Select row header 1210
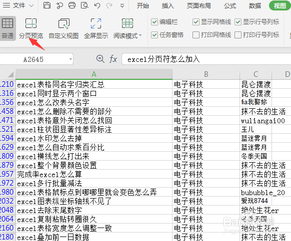Screen dimensions: 291x241 point(7,84)
